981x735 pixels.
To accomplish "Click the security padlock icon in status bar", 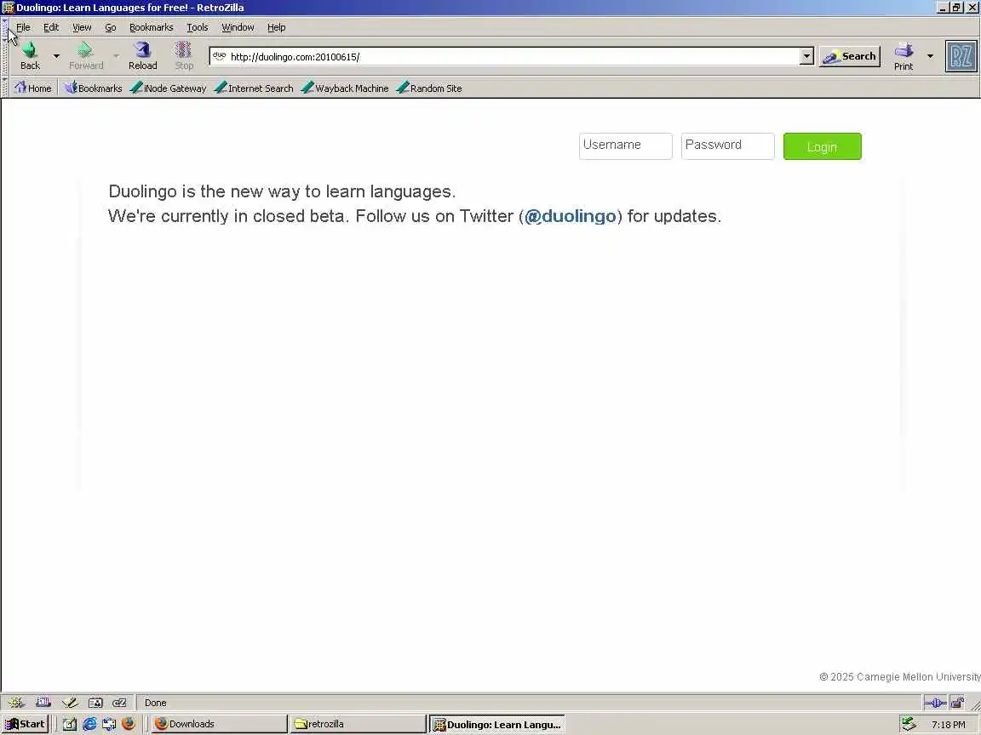I will [956, 704].
